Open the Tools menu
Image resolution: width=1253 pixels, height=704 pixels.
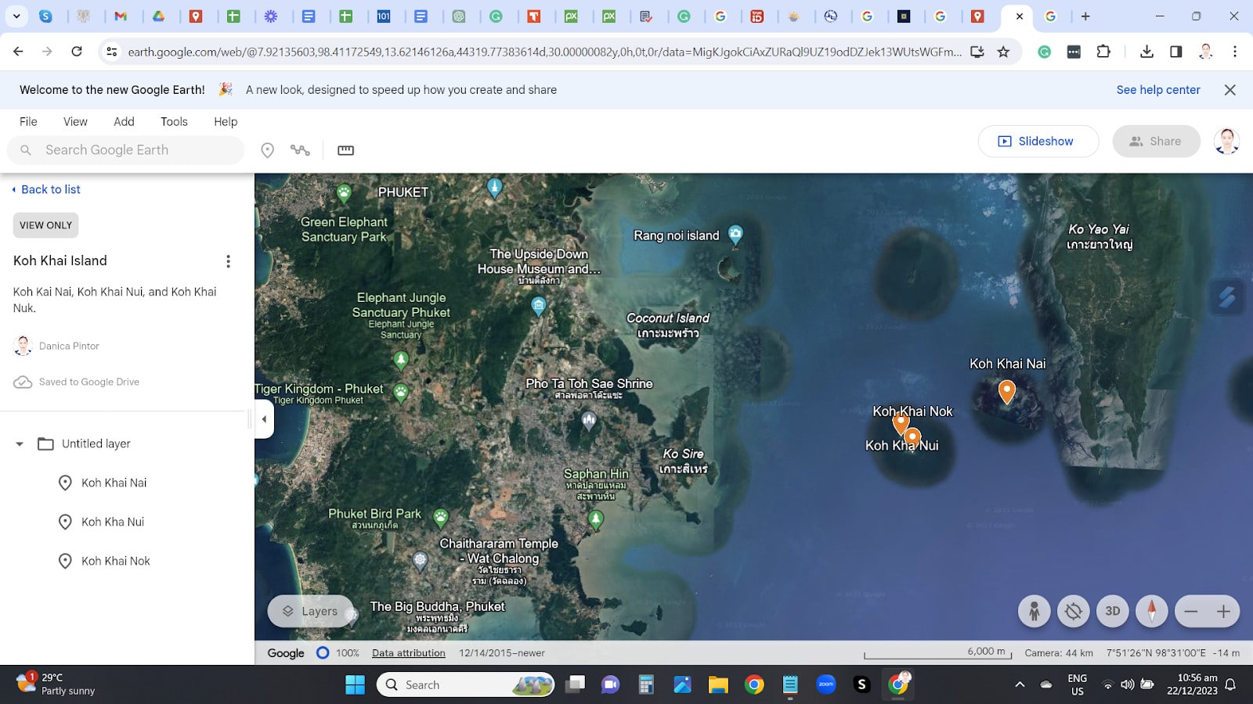[x=174, y=121]
